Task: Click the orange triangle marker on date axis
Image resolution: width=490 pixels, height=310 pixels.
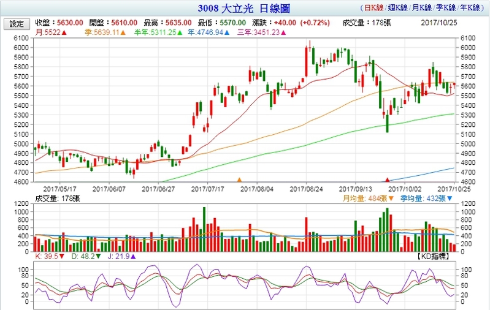Action: 239,180
